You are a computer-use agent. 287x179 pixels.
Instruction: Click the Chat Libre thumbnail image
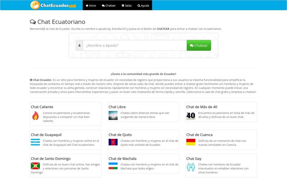tap(113, 115)
